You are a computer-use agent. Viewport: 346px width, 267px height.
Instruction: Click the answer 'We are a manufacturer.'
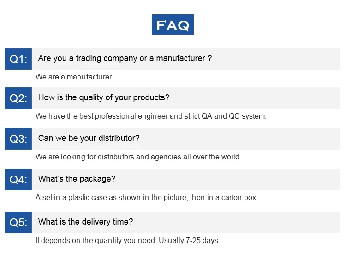pos(74,77)
